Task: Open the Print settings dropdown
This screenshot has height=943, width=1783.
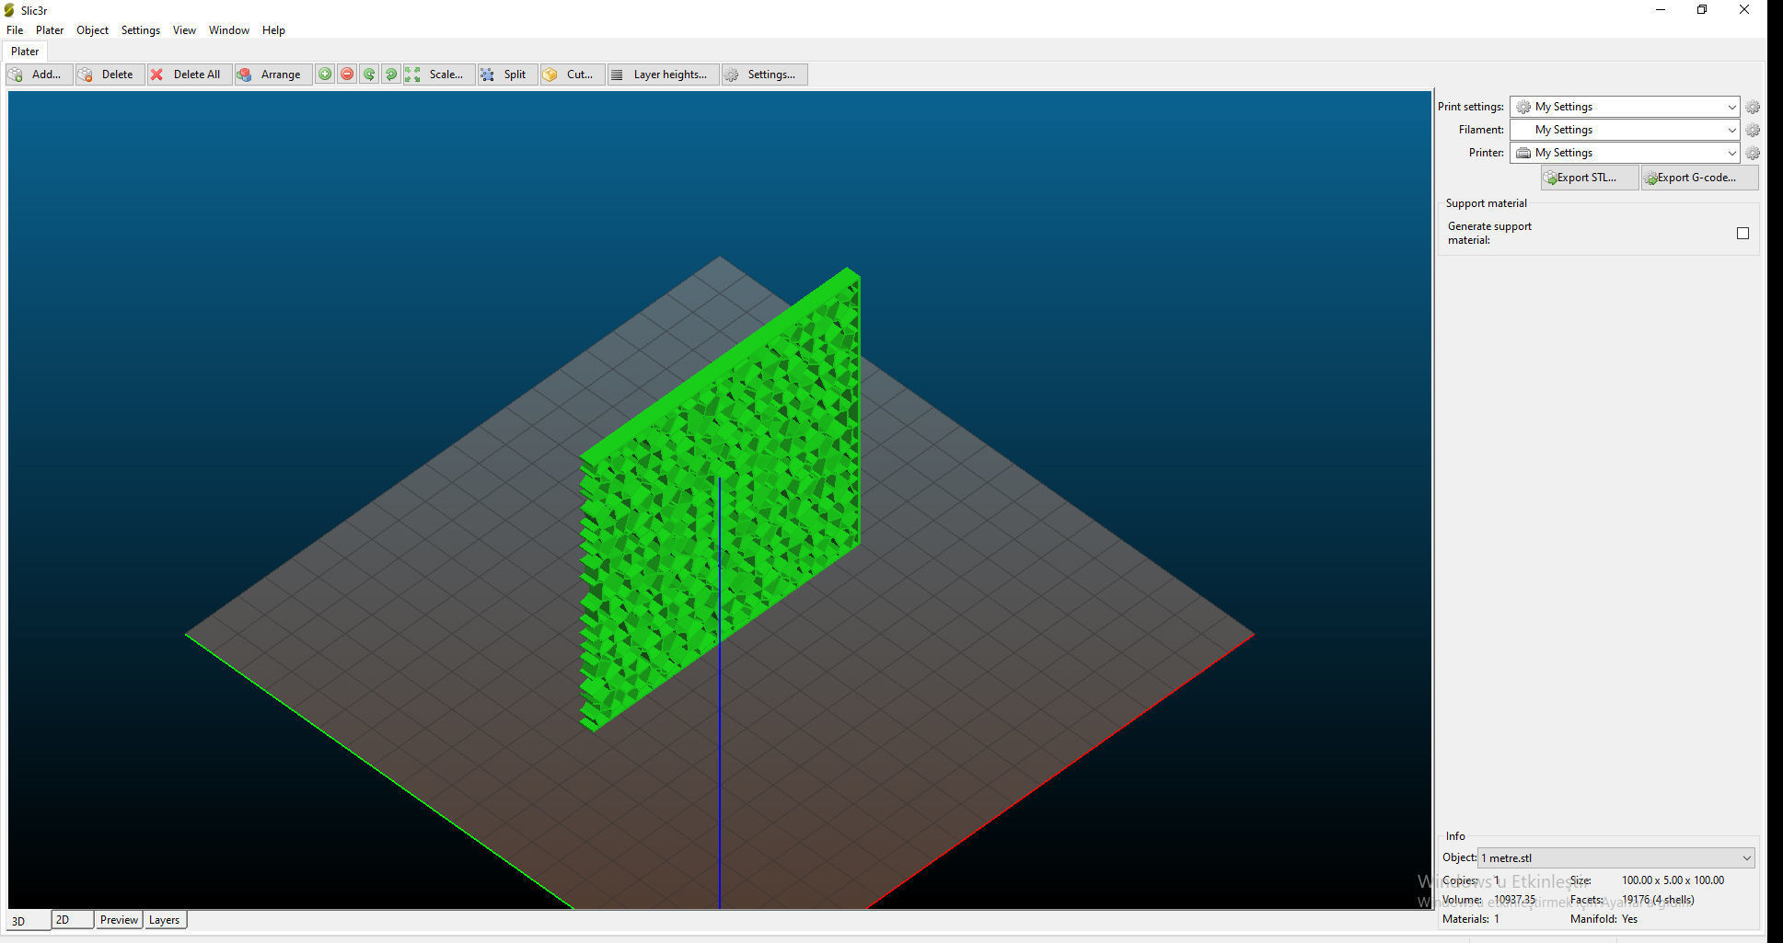Action: tap(1625, 107)
